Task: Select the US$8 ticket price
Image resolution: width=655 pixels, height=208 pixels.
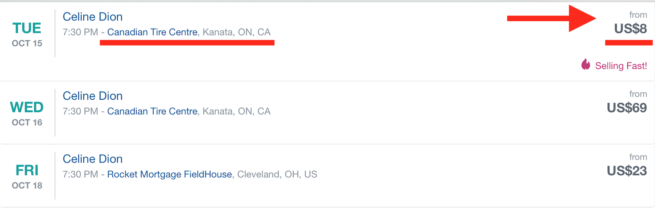Action: point(631,29)
